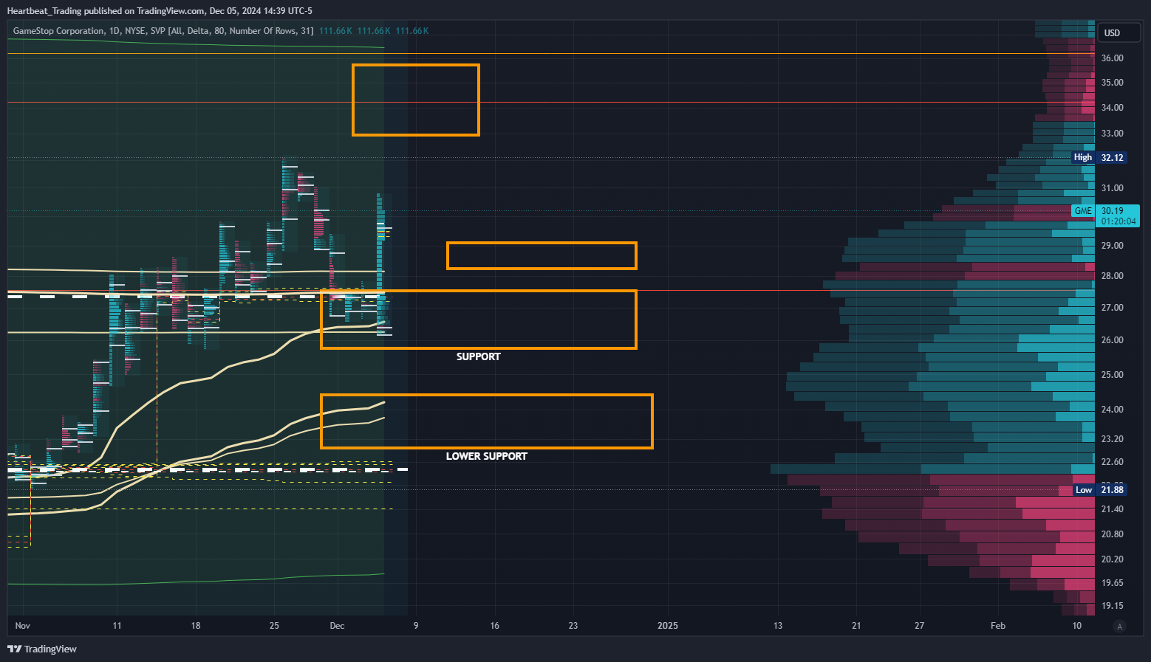
Task: Click the 23 date label on time axis
Action: 573,626
